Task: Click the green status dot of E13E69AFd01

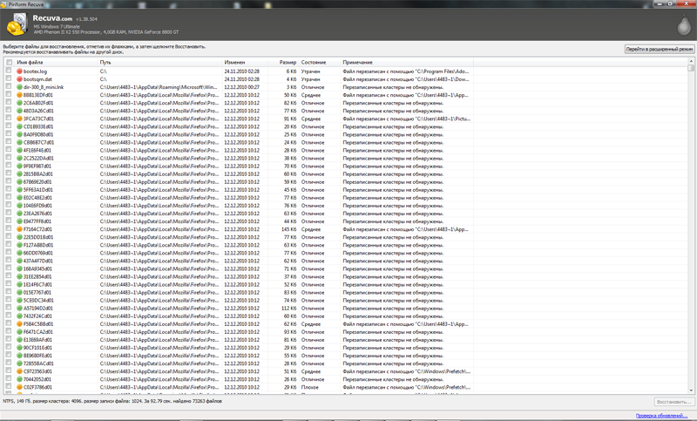Action: click(x=19, y=340)
